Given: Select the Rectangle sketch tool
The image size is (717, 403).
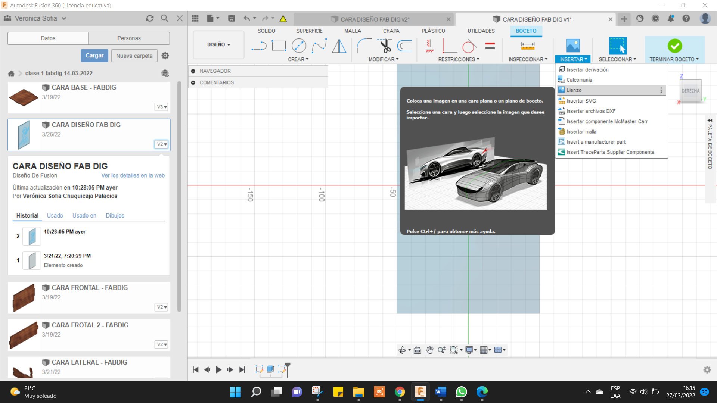Looking at the screenshot, I should 279,46.
